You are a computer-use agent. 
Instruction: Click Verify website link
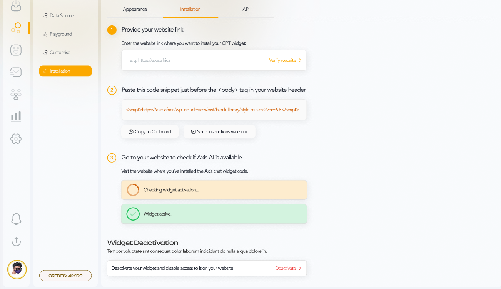285,60
